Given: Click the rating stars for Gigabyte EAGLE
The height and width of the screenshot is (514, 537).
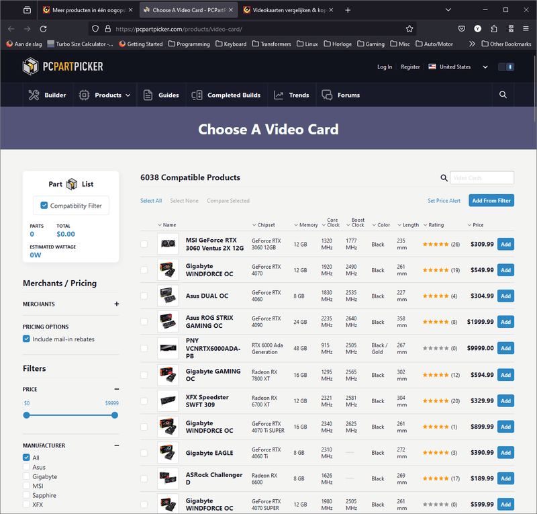Looking at the screenshot, I should tap(436, 453).
